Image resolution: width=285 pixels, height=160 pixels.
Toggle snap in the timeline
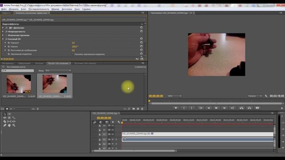coord(101,122)
